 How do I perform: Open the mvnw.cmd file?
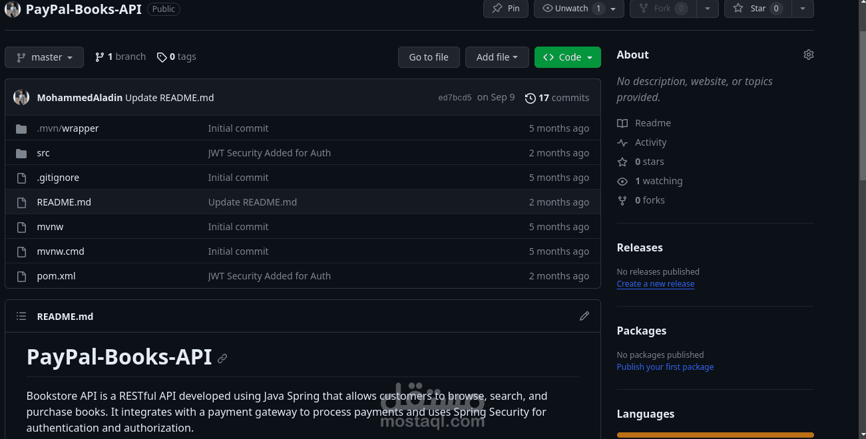61,251
